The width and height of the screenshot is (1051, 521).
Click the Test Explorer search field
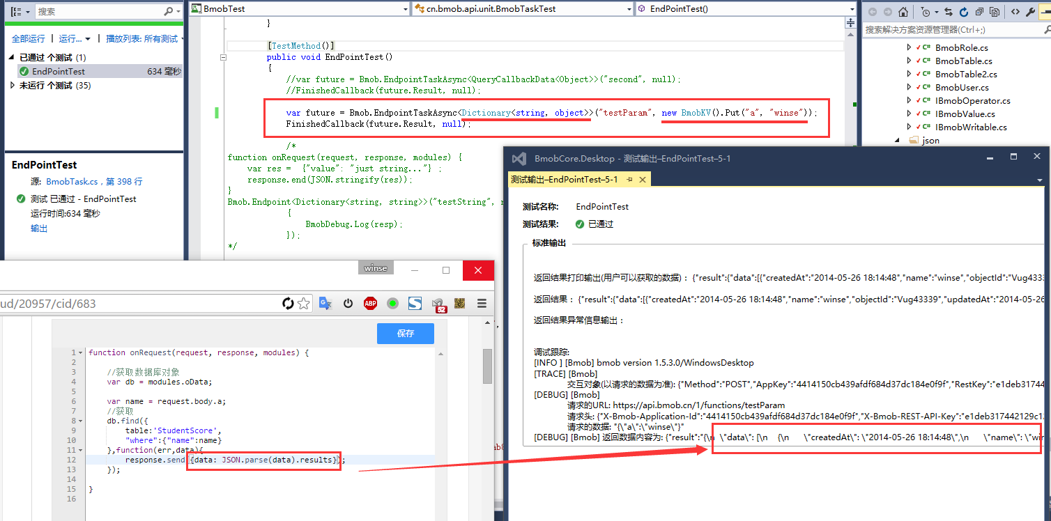click(98, 12)
